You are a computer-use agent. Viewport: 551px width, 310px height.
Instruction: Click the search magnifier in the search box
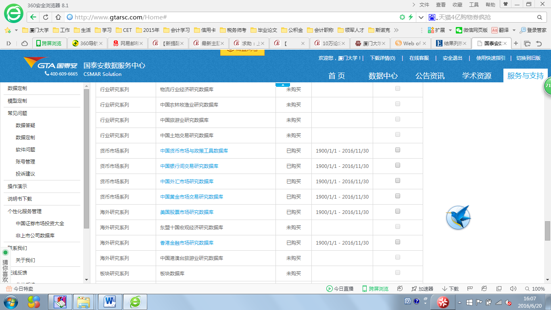(539, 17)
